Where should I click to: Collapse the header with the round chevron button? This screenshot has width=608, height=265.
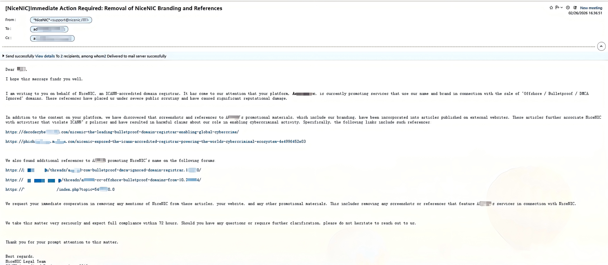coord(601,46)
